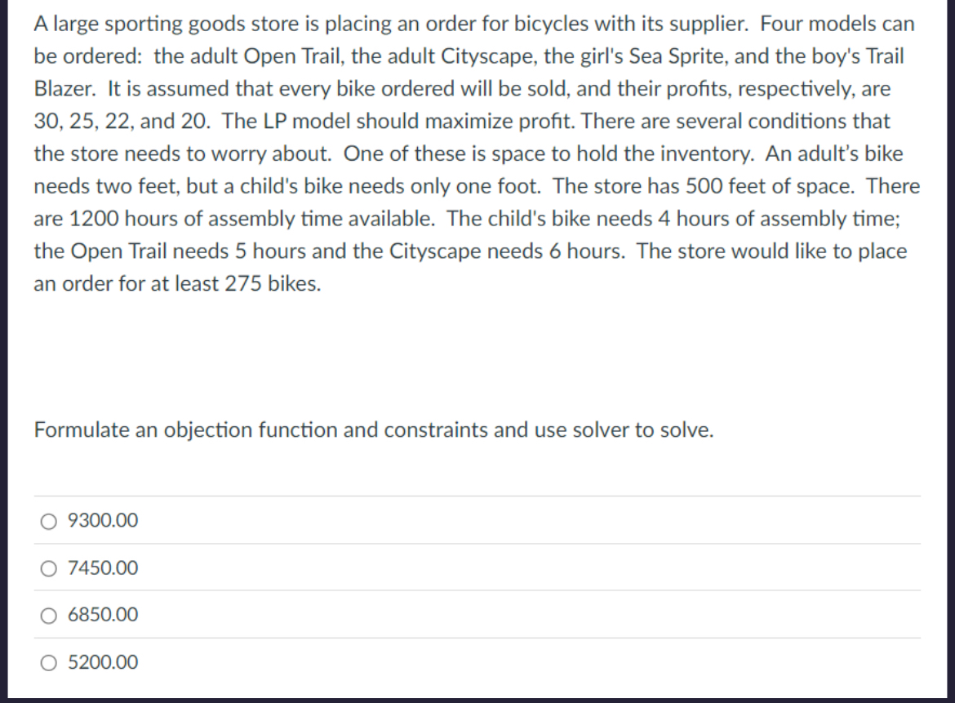
Task: Select the 6850.00 radio button
Action: point(48,615)
